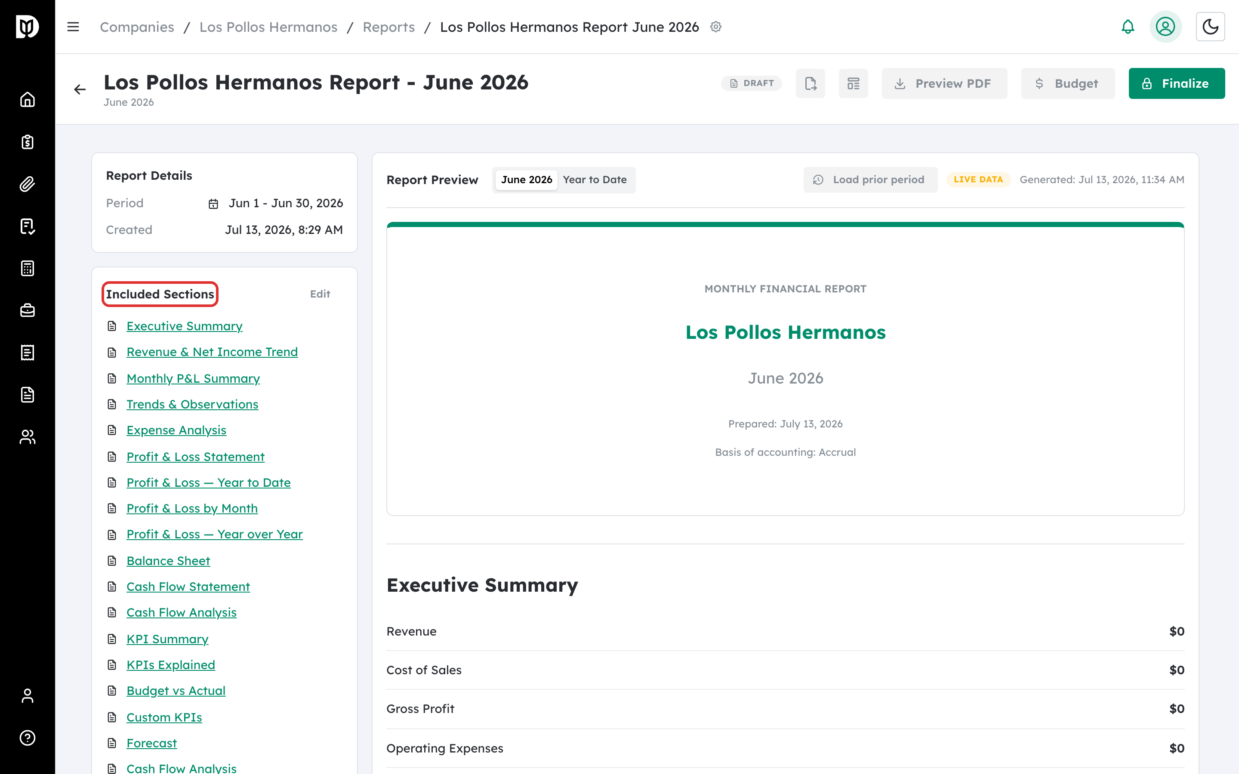This screenshot has width=1239, height=774.
Task: Click the Revenue row in Executive Summary
Action: point(786,631)
